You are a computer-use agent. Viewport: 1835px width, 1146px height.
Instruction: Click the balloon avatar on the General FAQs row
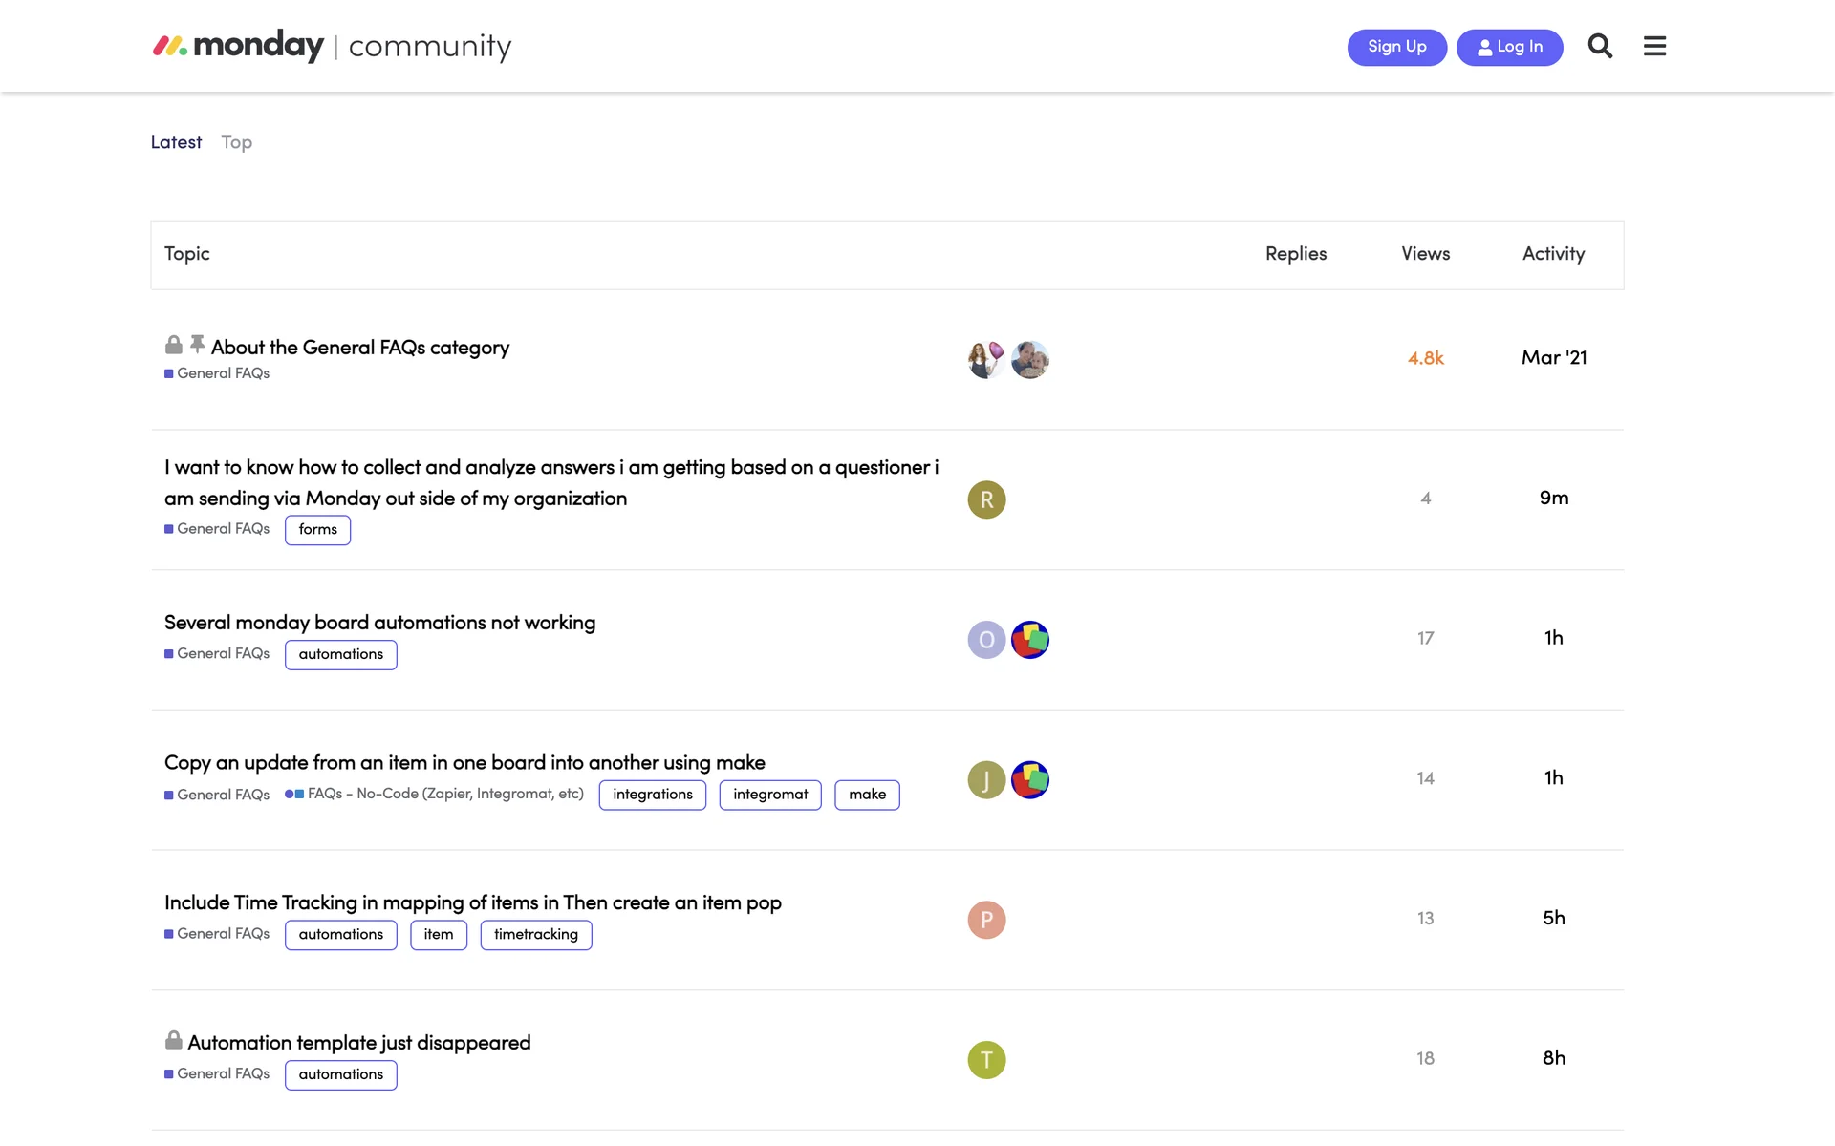coord(986,359)
